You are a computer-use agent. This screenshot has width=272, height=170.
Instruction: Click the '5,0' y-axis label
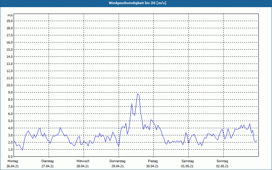click(x=11, y=121)
